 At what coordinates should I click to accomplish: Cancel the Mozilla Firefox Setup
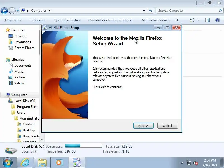coord(167,126)
